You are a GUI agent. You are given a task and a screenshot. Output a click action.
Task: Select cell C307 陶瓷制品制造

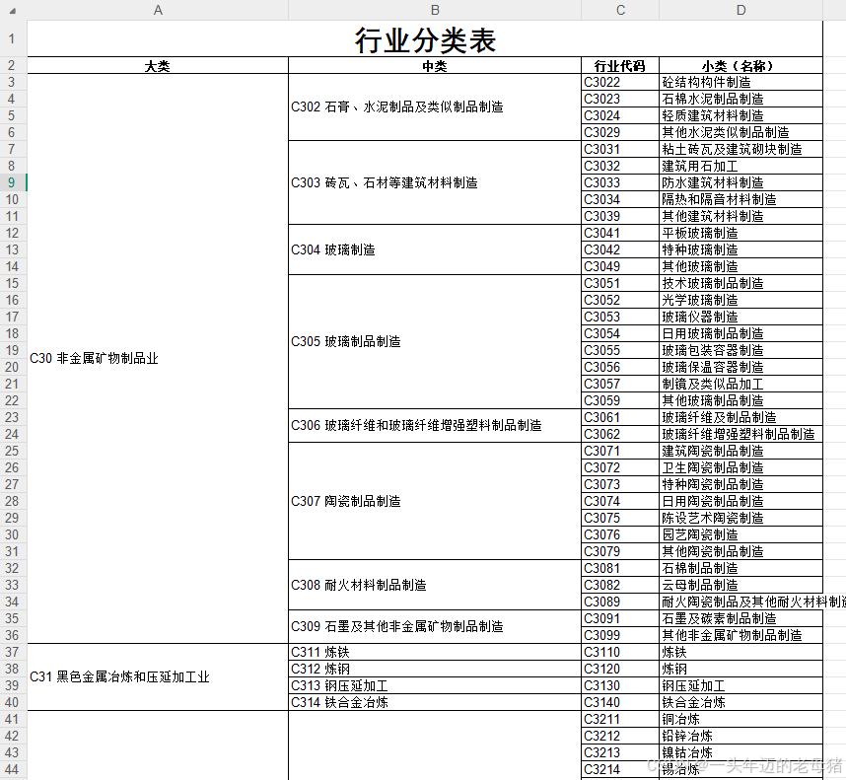coord(435,501)
